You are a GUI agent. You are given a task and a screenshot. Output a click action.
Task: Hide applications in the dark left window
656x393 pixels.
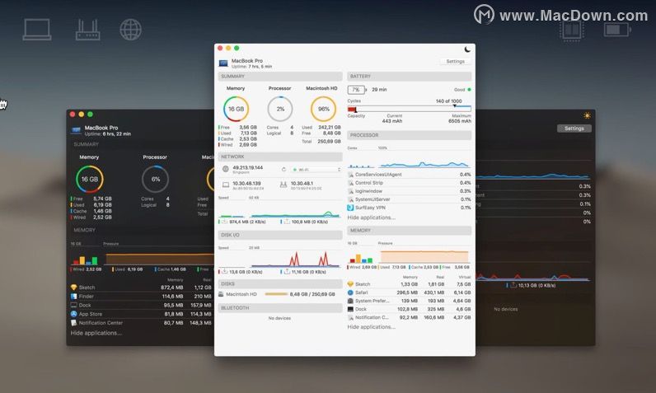[x=96, y=333]
